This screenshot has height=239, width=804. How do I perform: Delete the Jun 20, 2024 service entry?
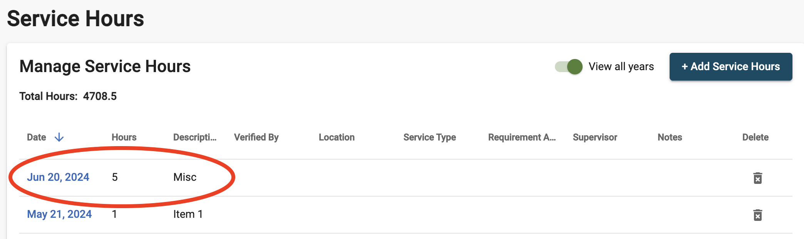coord(757,178)
